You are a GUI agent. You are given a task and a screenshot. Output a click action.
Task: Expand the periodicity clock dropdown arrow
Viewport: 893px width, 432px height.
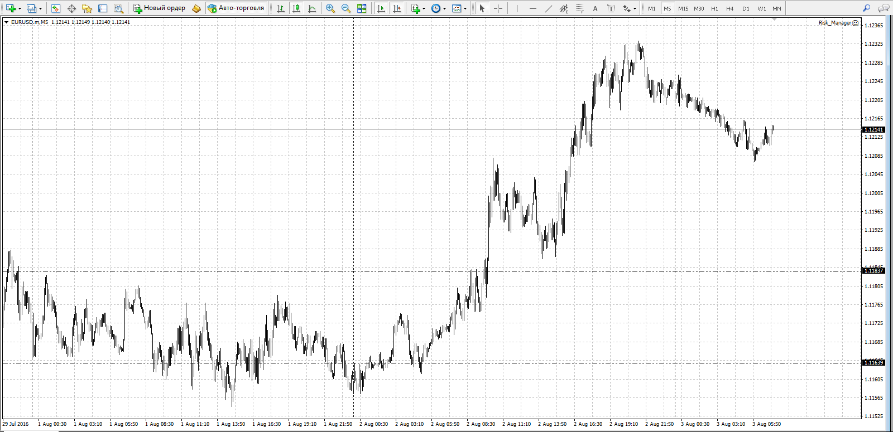pos(444,8)
